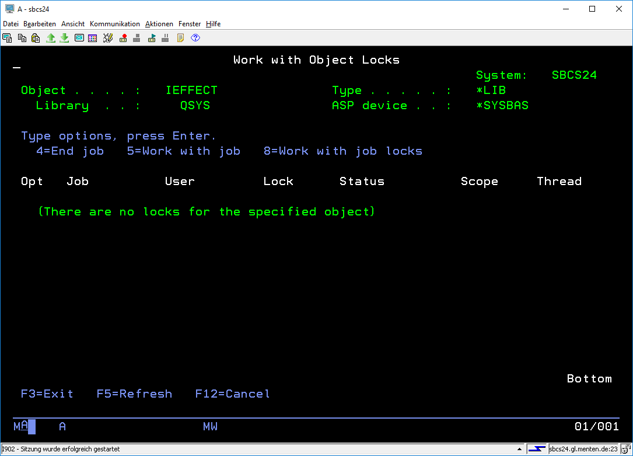
Task: Start macro recording with red dot icon
Action: coord(123,38)
